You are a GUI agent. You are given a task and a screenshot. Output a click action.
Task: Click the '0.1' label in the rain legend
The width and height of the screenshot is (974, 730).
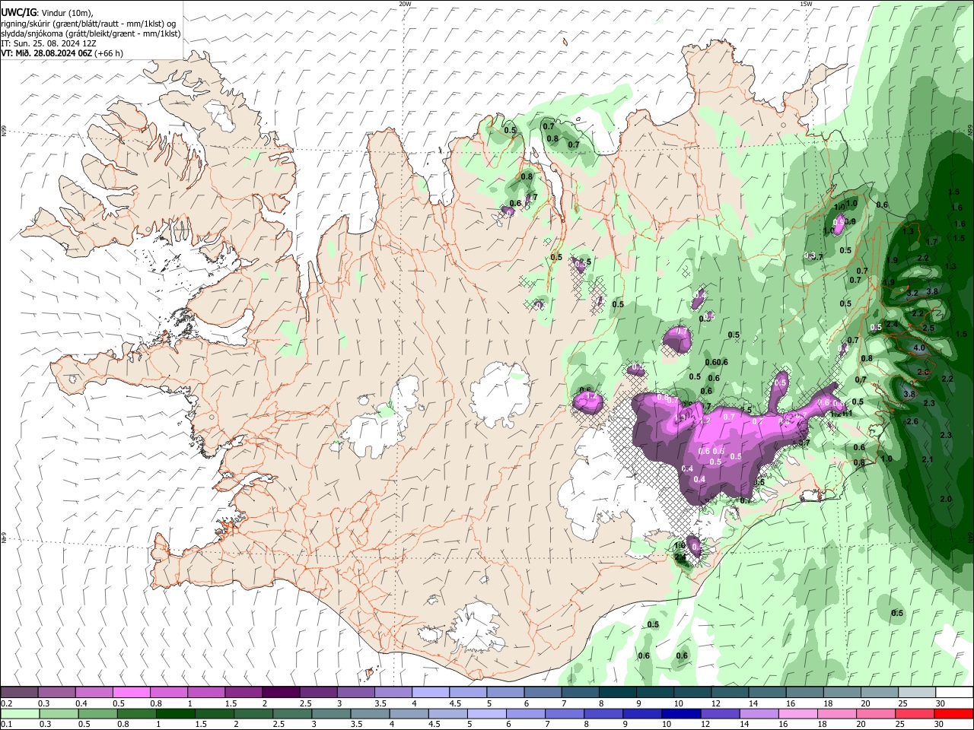click(x=7, y=725)
